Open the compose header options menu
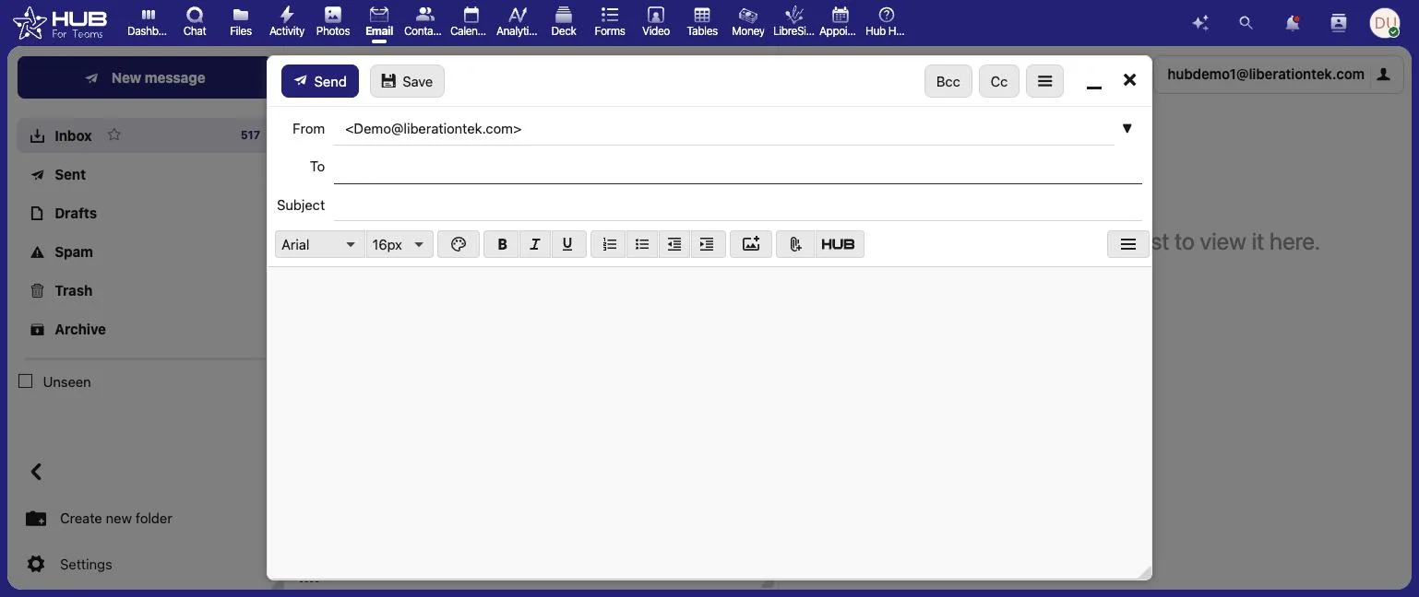The height and width of the screenshot is (597, 1419). pyautogui.click(x=1044, y=81)
